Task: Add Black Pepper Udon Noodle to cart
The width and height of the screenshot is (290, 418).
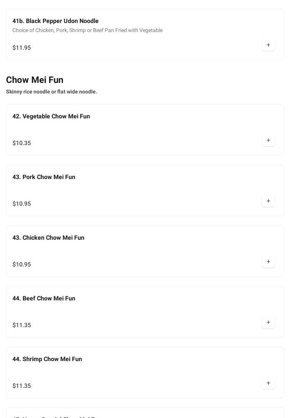Action: click(268, 45)
